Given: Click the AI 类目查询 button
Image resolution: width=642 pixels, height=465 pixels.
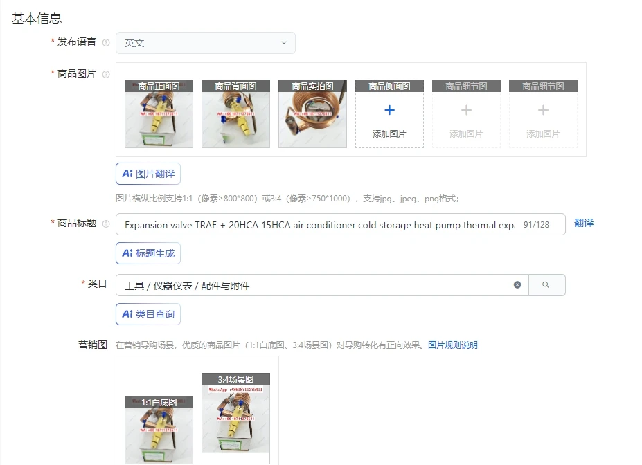Looking at the screenshot, I should click(x=148, y=314).
